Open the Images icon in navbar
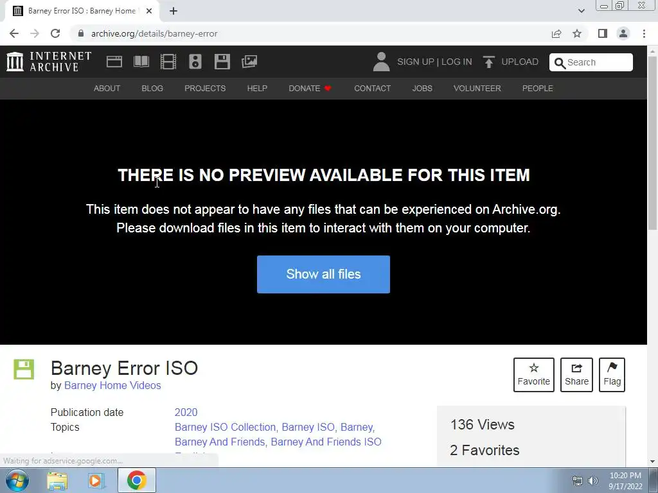The width and height of the screenshot is (658, 493). 249,62
